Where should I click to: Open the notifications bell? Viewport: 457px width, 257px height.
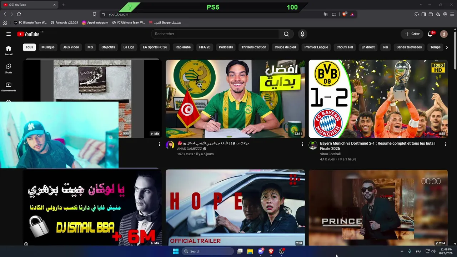pos(430,34)
